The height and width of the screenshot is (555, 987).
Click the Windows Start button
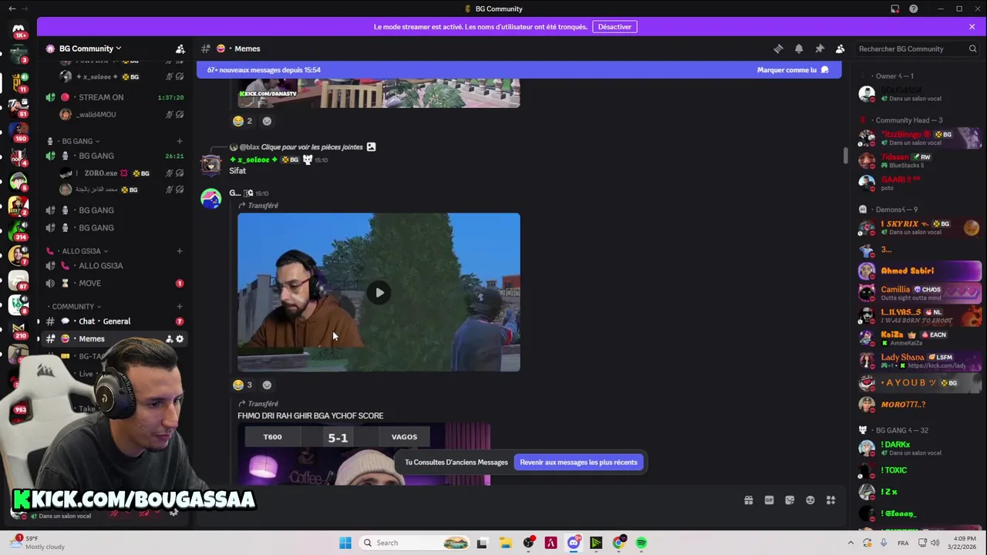[345, 543]
